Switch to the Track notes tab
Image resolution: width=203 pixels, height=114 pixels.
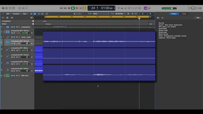point(184,14)
